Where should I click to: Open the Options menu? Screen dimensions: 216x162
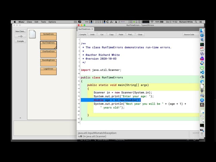[52, 22]
